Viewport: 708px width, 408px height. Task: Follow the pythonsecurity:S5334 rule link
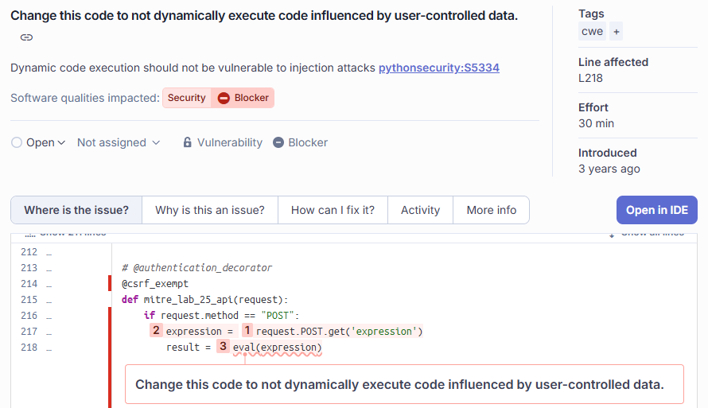(x=439, y=68)
